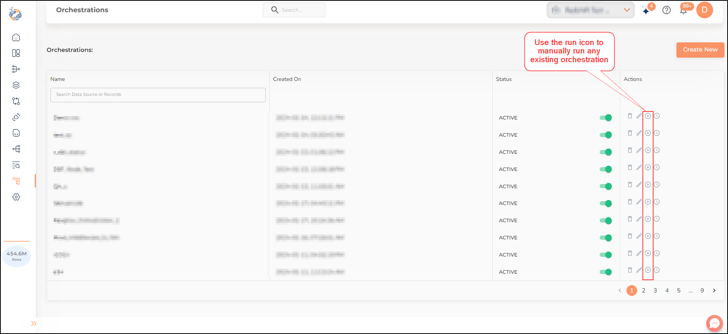The height and width of the screenshot is (334, 728).
Task: Open the chat support bubble
Action: pos(715,323)
